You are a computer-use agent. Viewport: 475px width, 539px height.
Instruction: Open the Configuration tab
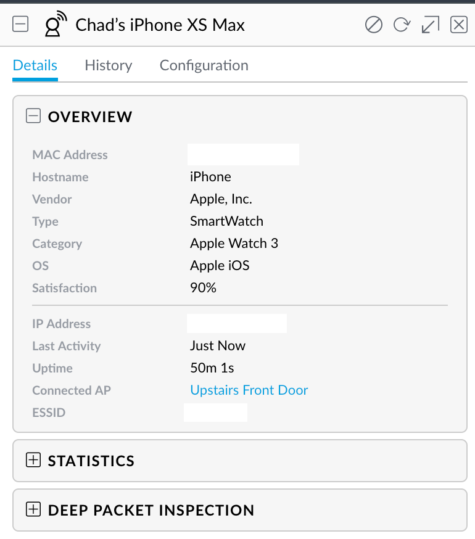pyautogui.click(x=204, y=65)
